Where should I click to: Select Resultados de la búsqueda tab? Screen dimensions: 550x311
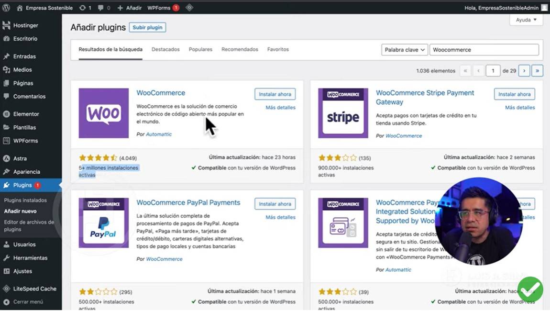coord(110,49)
